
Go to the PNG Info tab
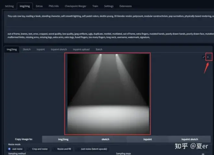[x=53, y=6]
